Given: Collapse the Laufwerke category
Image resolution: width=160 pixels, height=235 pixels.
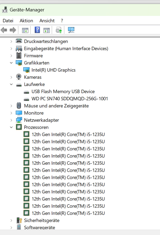Looking at the screenshot, I should tap(11, 84).
